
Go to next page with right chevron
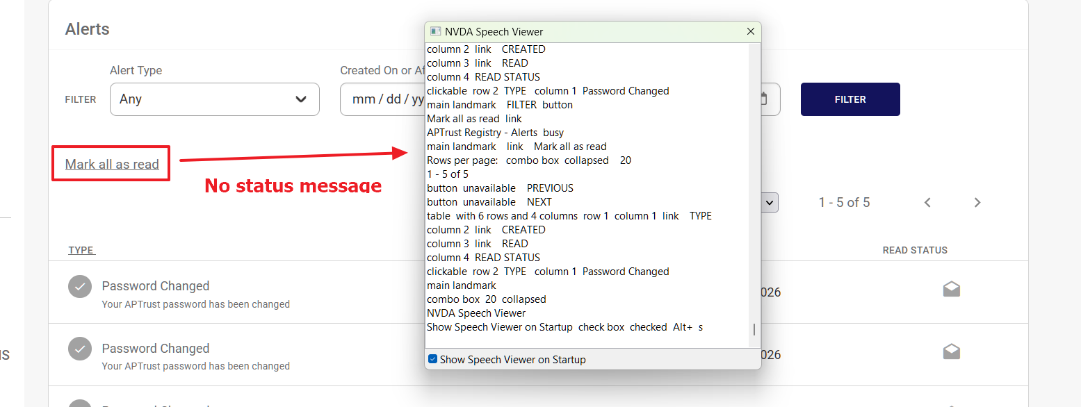coord(977,202)
